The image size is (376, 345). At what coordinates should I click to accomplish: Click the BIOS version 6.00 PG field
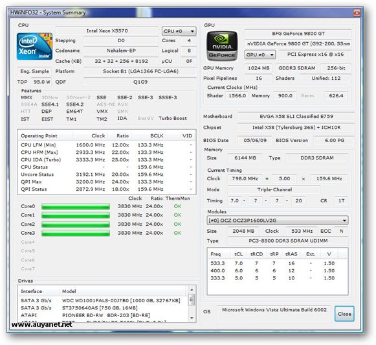[x=335, y=141]
